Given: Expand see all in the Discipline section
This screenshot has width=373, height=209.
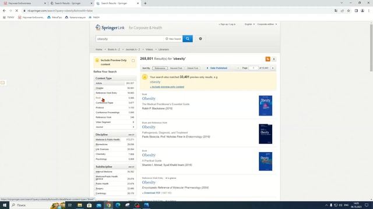Looking at the screenshot, I should tap(131, 135).
